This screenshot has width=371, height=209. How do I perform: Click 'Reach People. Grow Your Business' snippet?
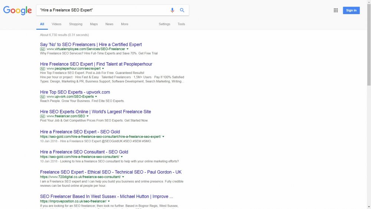coord(82,101)
